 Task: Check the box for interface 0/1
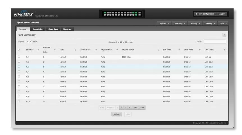click(x=19, y=57)
